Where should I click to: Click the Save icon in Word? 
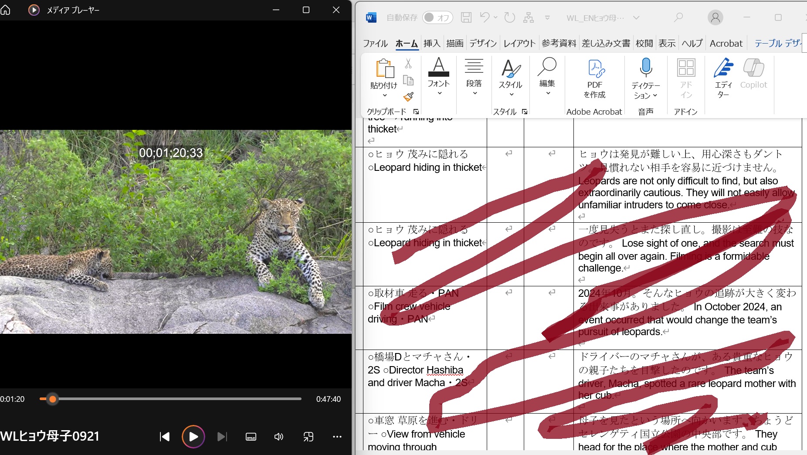466,17
